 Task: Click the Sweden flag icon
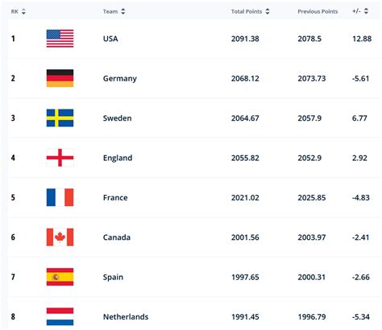(x=60, y=118)
